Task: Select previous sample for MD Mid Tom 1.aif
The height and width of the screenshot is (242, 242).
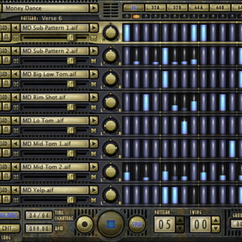Action: click(15, 144)
